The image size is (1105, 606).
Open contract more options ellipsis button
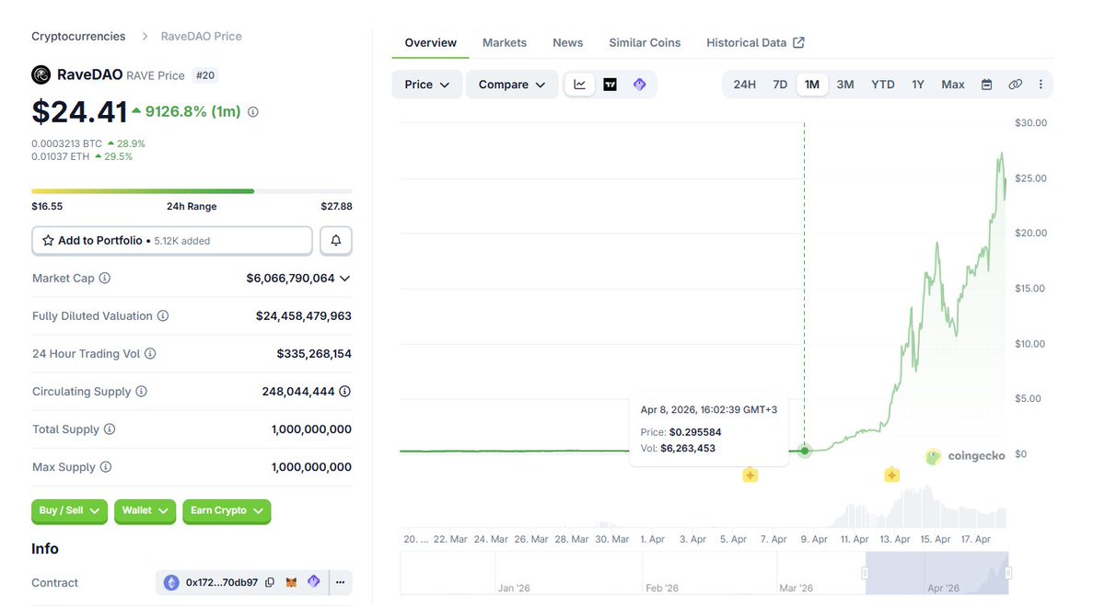340,582
